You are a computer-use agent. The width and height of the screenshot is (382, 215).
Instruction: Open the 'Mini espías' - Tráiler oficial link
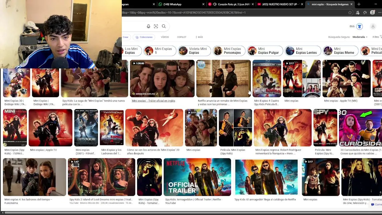click(153, 101)
